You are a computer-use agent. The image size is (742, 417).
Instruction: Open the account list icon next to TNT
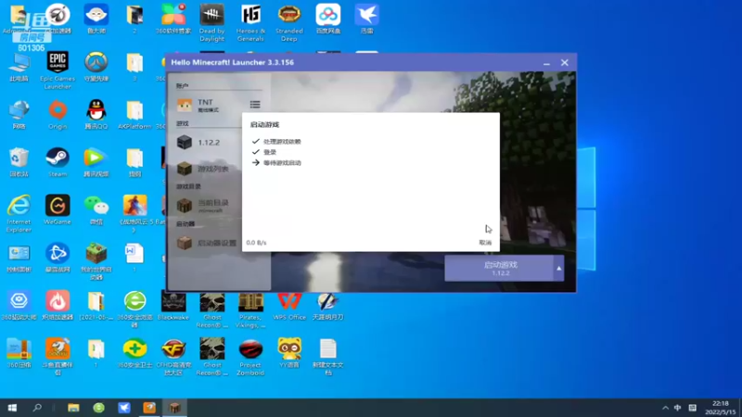(x=255, y=105)
